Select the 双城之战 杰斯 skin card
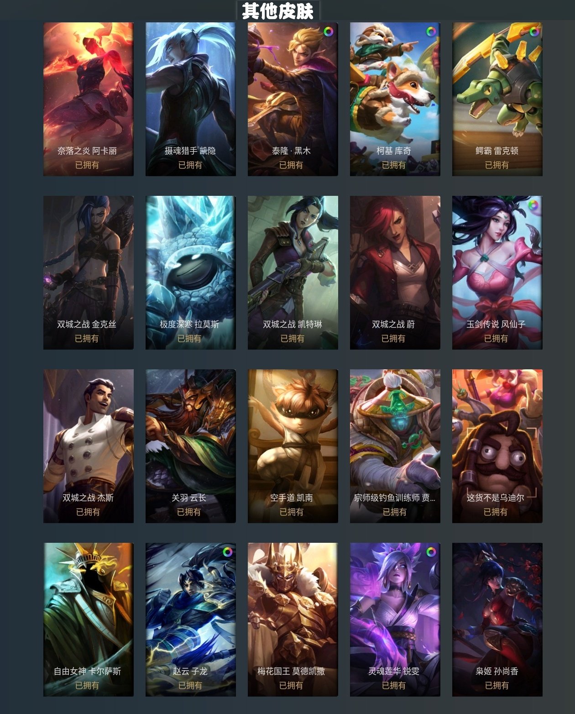 tap(89, 446)
